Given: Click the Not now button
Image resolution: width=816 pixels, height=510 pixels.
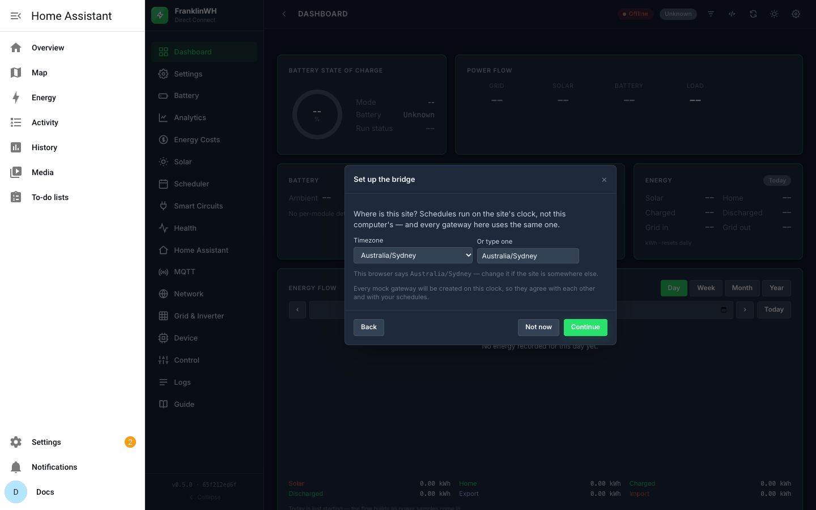Looking at the screenshot, I should [x=538, y=328].
